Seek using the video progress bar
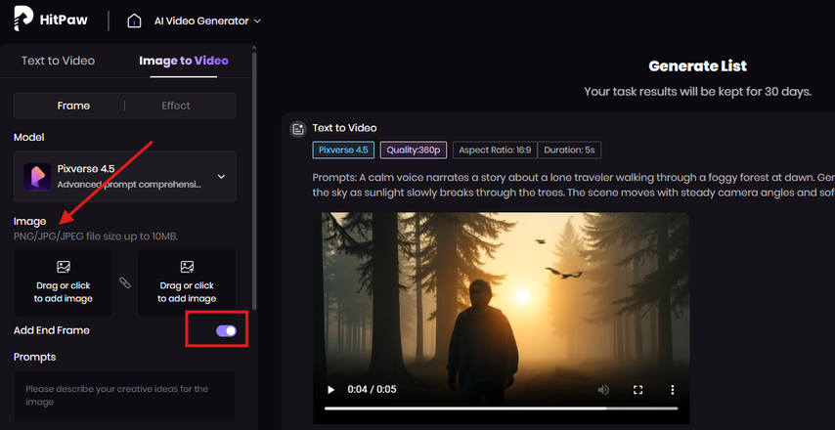This screenshot has width=835, height=430. coord(502,408)
